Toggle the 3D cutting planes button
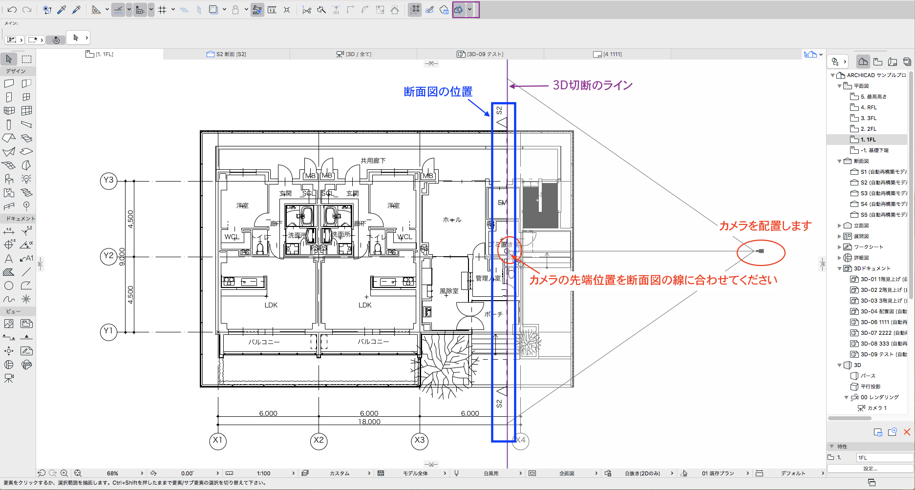The height and width of the screenshot is (490, 915). pos(459,10)
